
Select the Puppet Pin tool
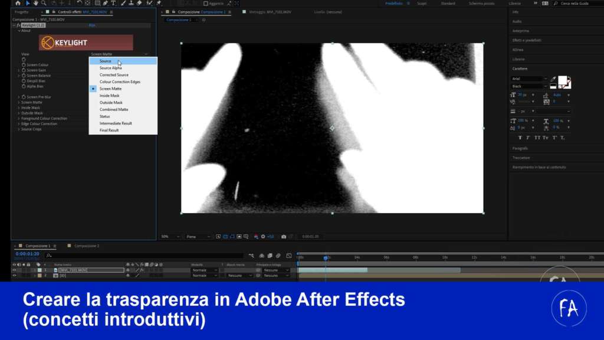point(158,3)
